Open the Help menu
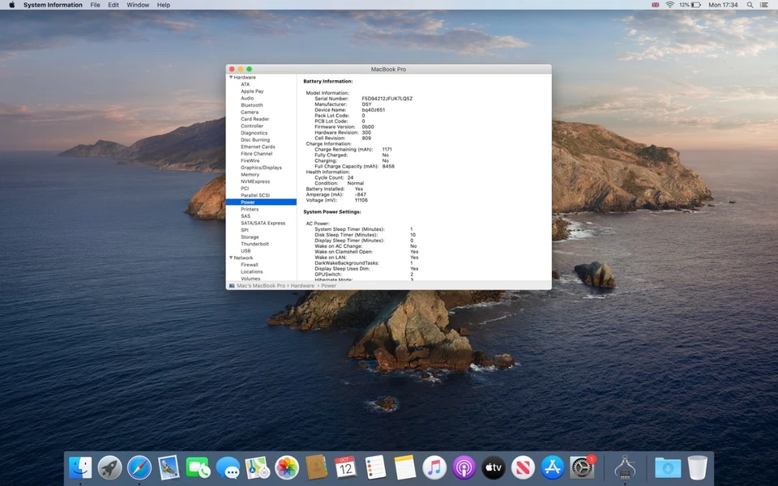This screenshot has height=486, width=778. 163,5
